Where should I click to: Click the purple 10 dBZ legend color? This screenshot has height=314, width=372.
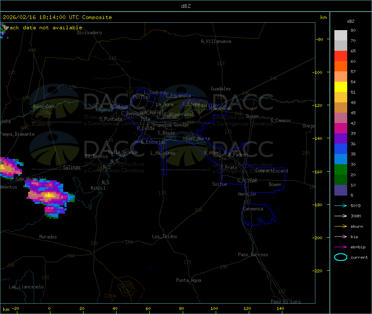tap(341, 190)
